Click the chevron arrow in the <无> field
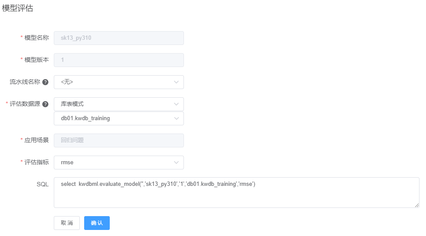Viewport: 426px width, 236px height. 176,82
